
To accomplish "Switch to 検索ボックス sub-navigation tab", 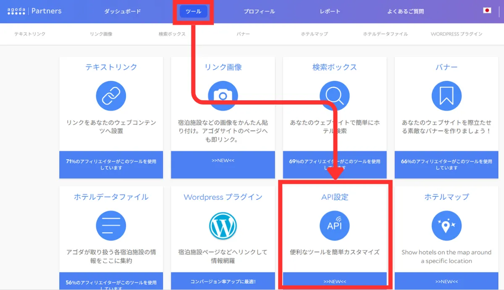I will (172, 34).
